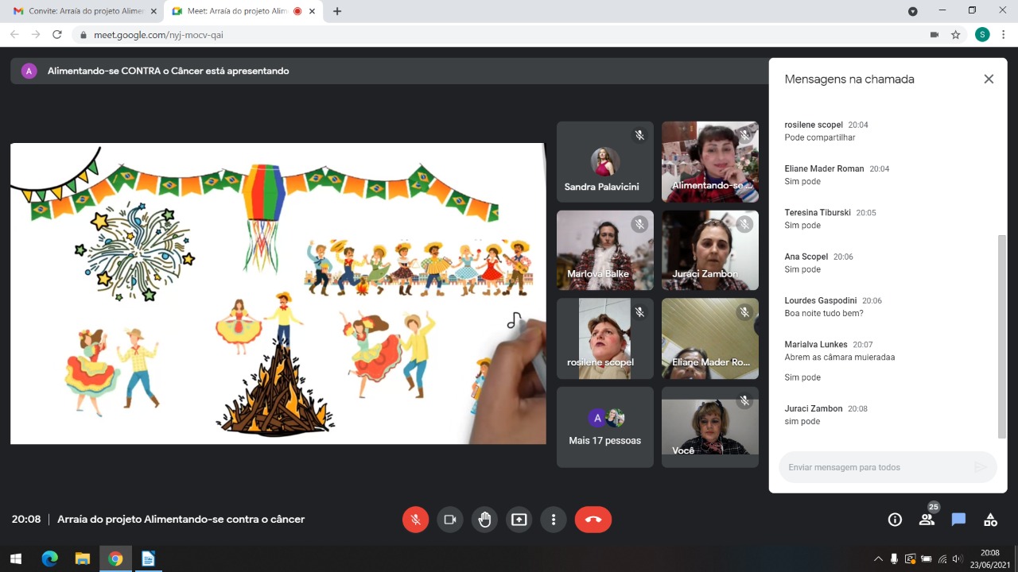Expand hidden system tray icons
The image size is (1018, 572).
click(x=878, y=558)
